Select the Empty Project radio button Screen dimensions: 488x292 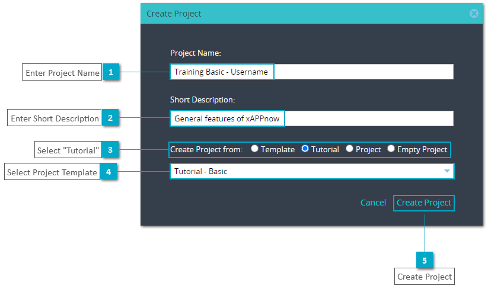tap(391, 149)
